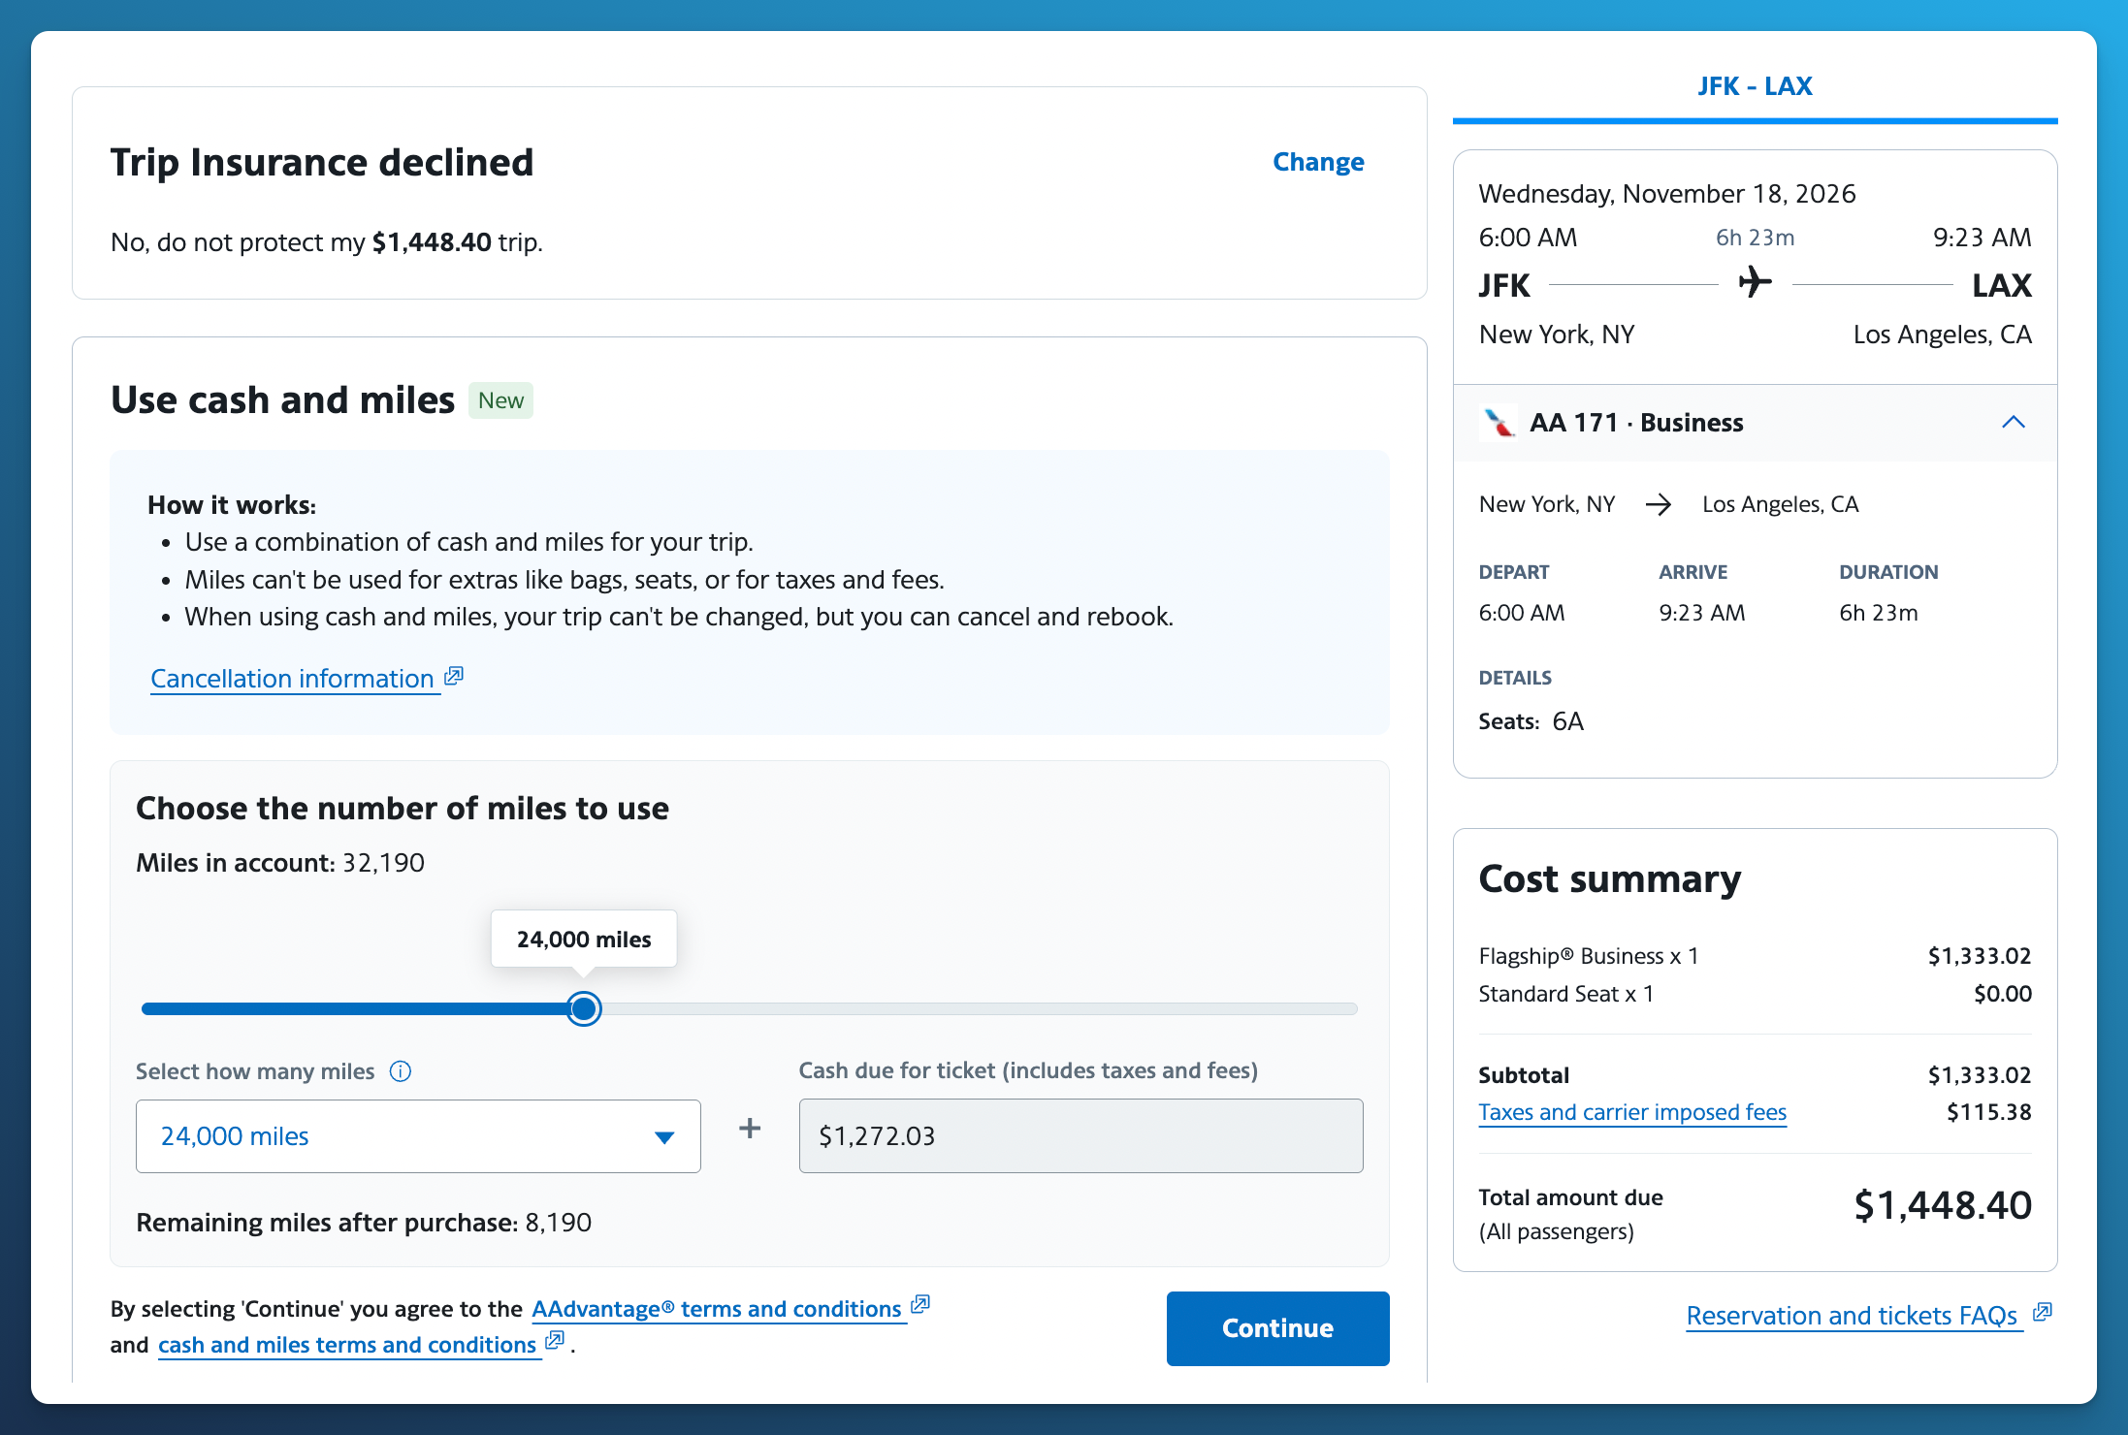
Task: Click the 24,000 miles slider tooltip
Action: point(584,939)
